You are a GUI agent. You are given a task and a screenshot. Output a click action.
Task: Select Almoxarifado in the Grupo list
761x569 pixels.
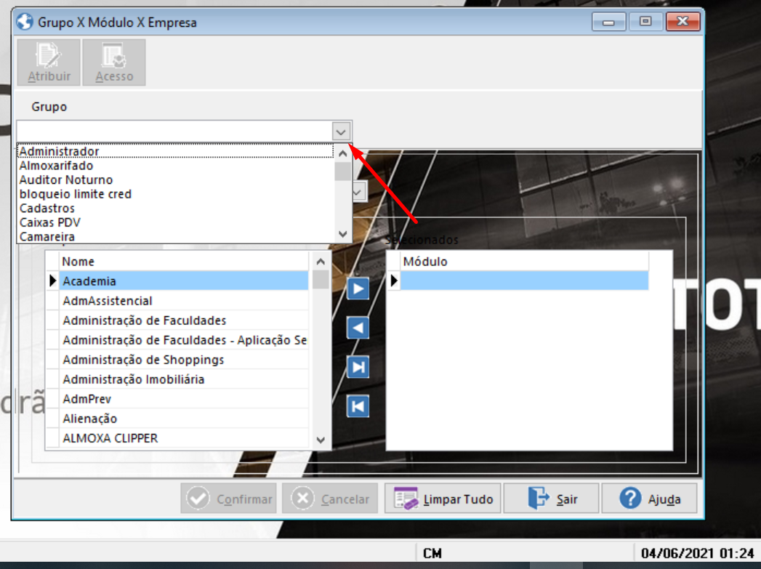(176, 166)
